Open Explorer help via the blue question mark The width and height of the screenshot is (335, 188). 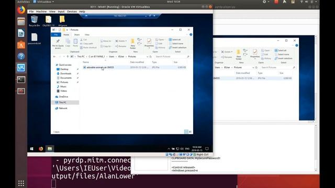point(191,34)
